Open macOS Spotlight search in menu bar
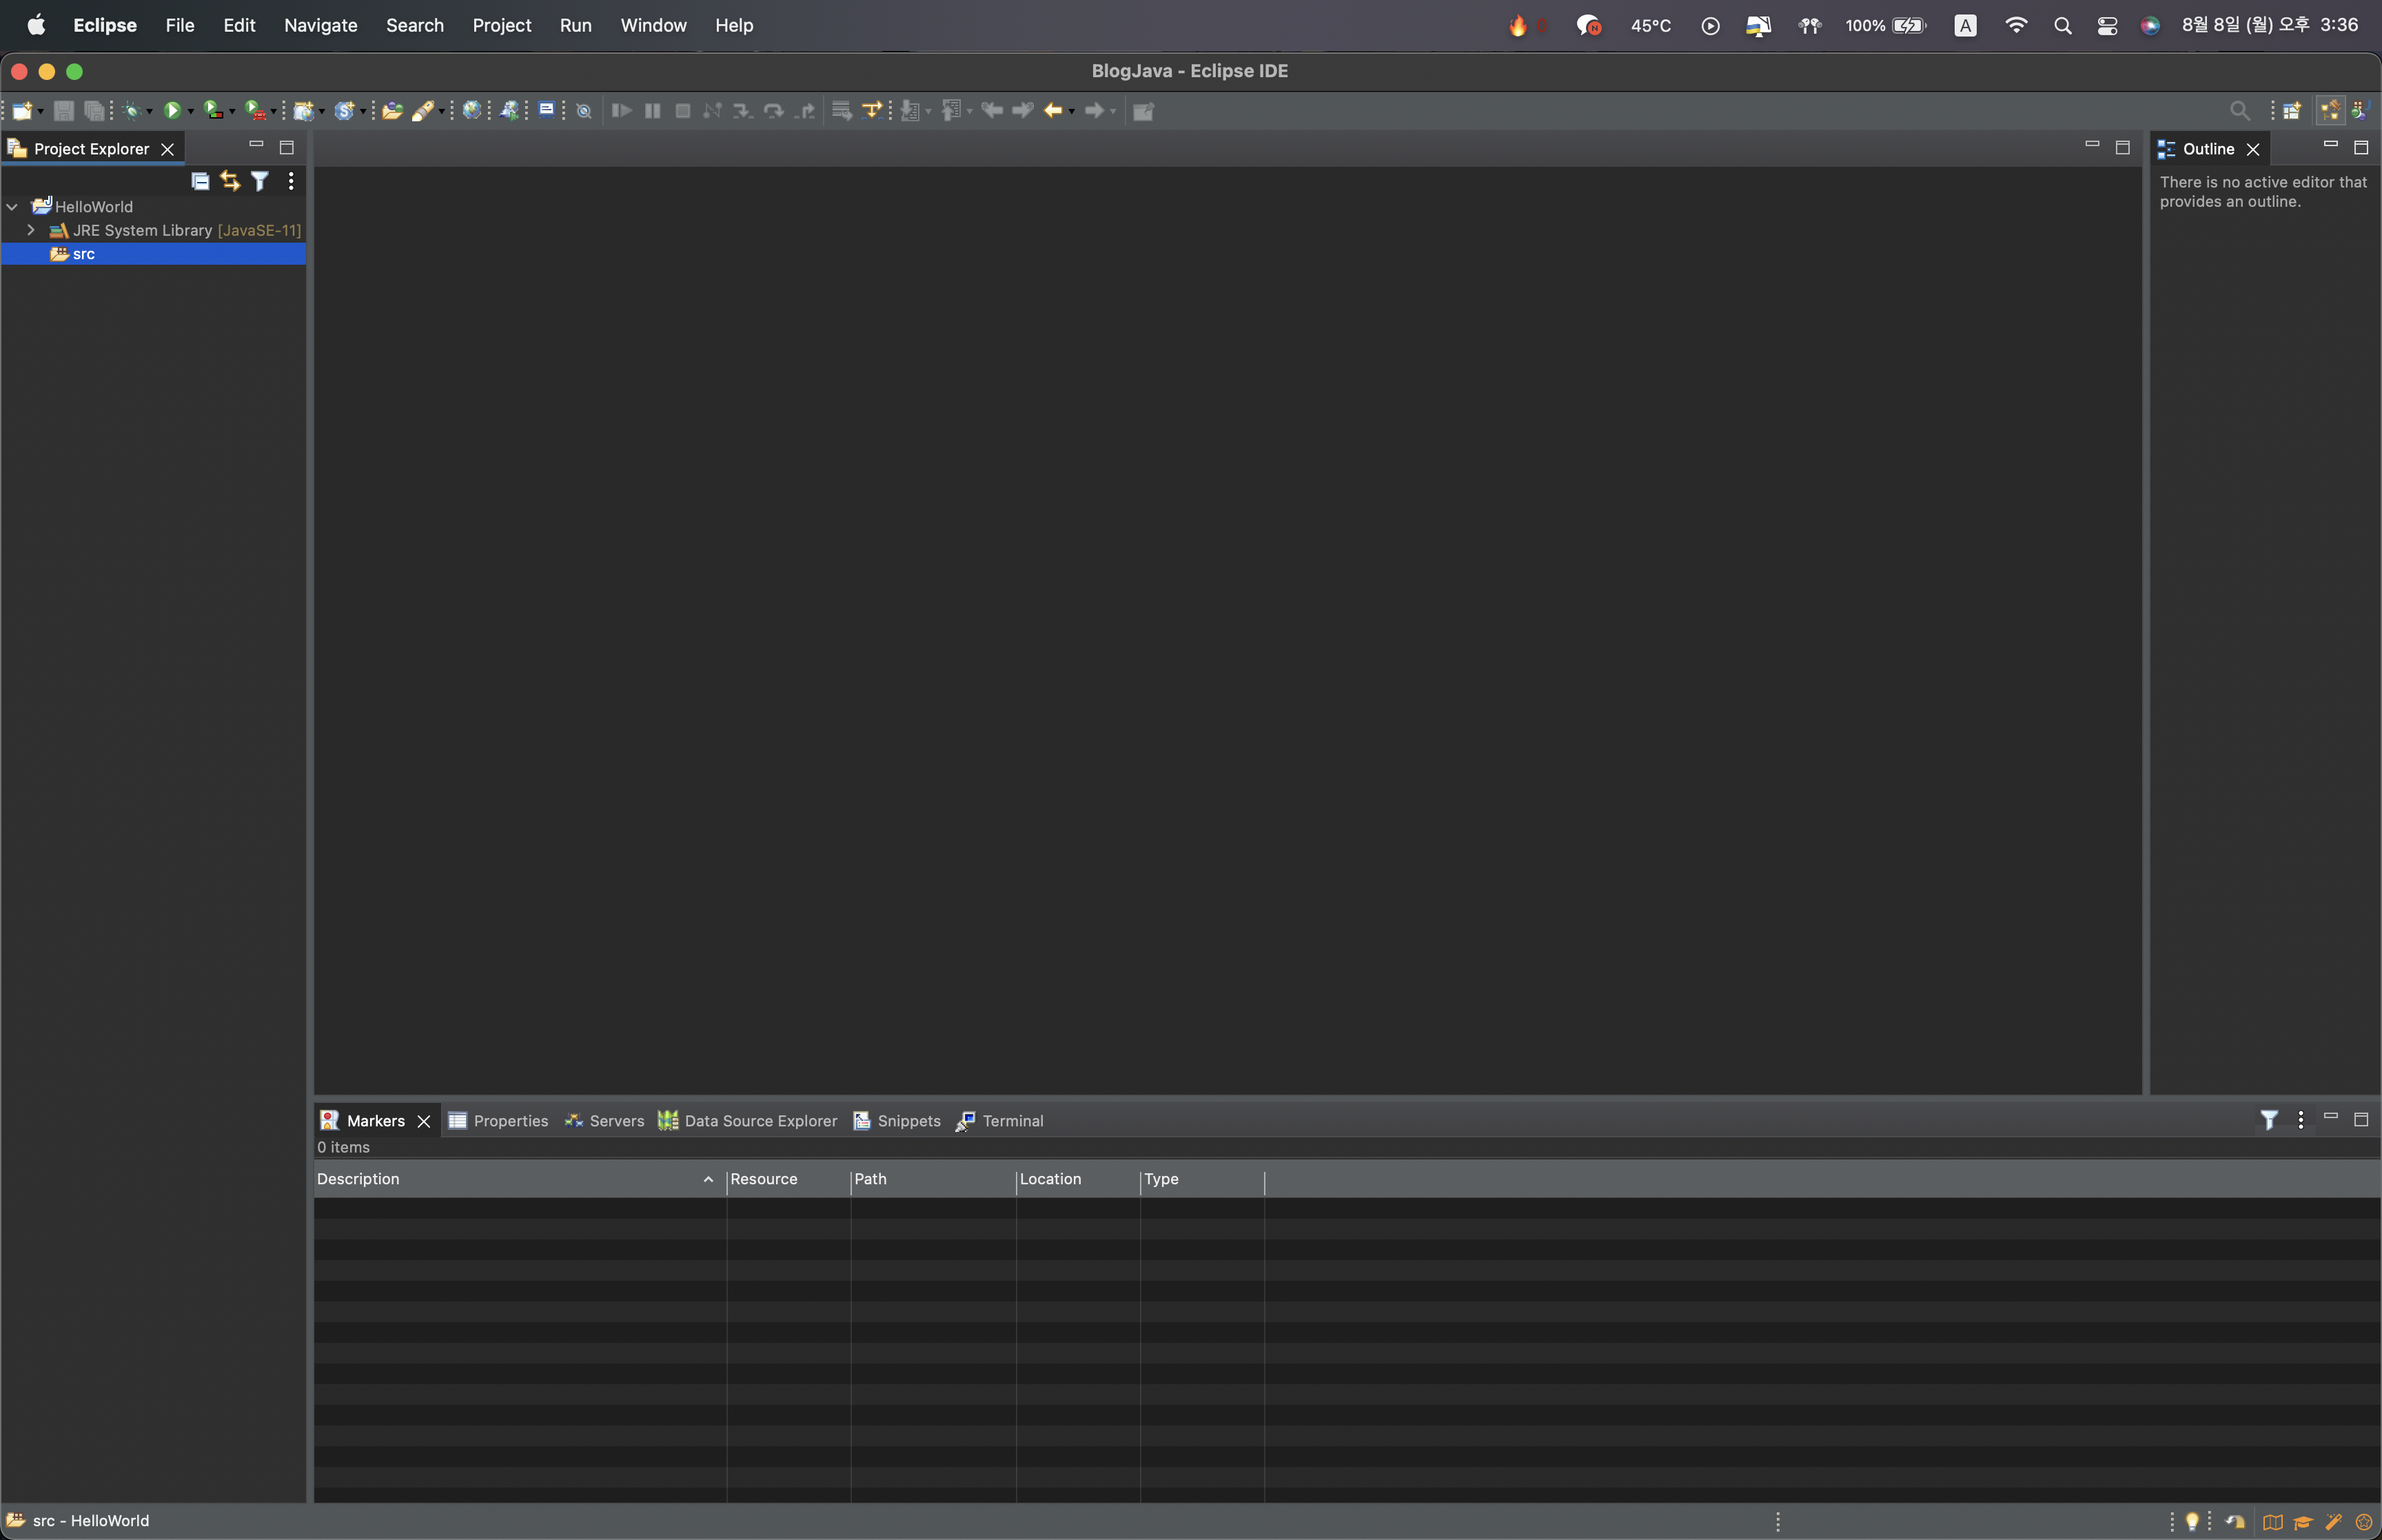Viewport: 2382px width, 1540px height. [2062, 26]
